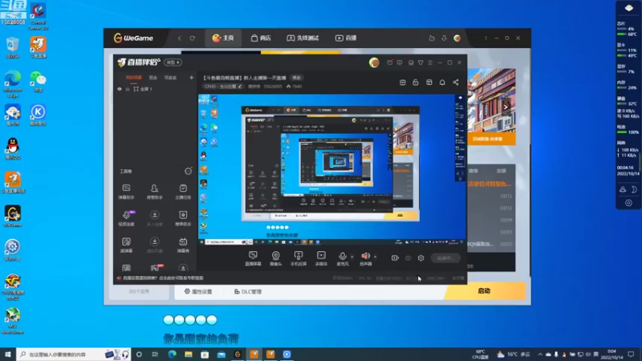Click the DLC管理 button
Image resolution: width=642 pixels, height=361 pixels.
click(x=248, y=291)
